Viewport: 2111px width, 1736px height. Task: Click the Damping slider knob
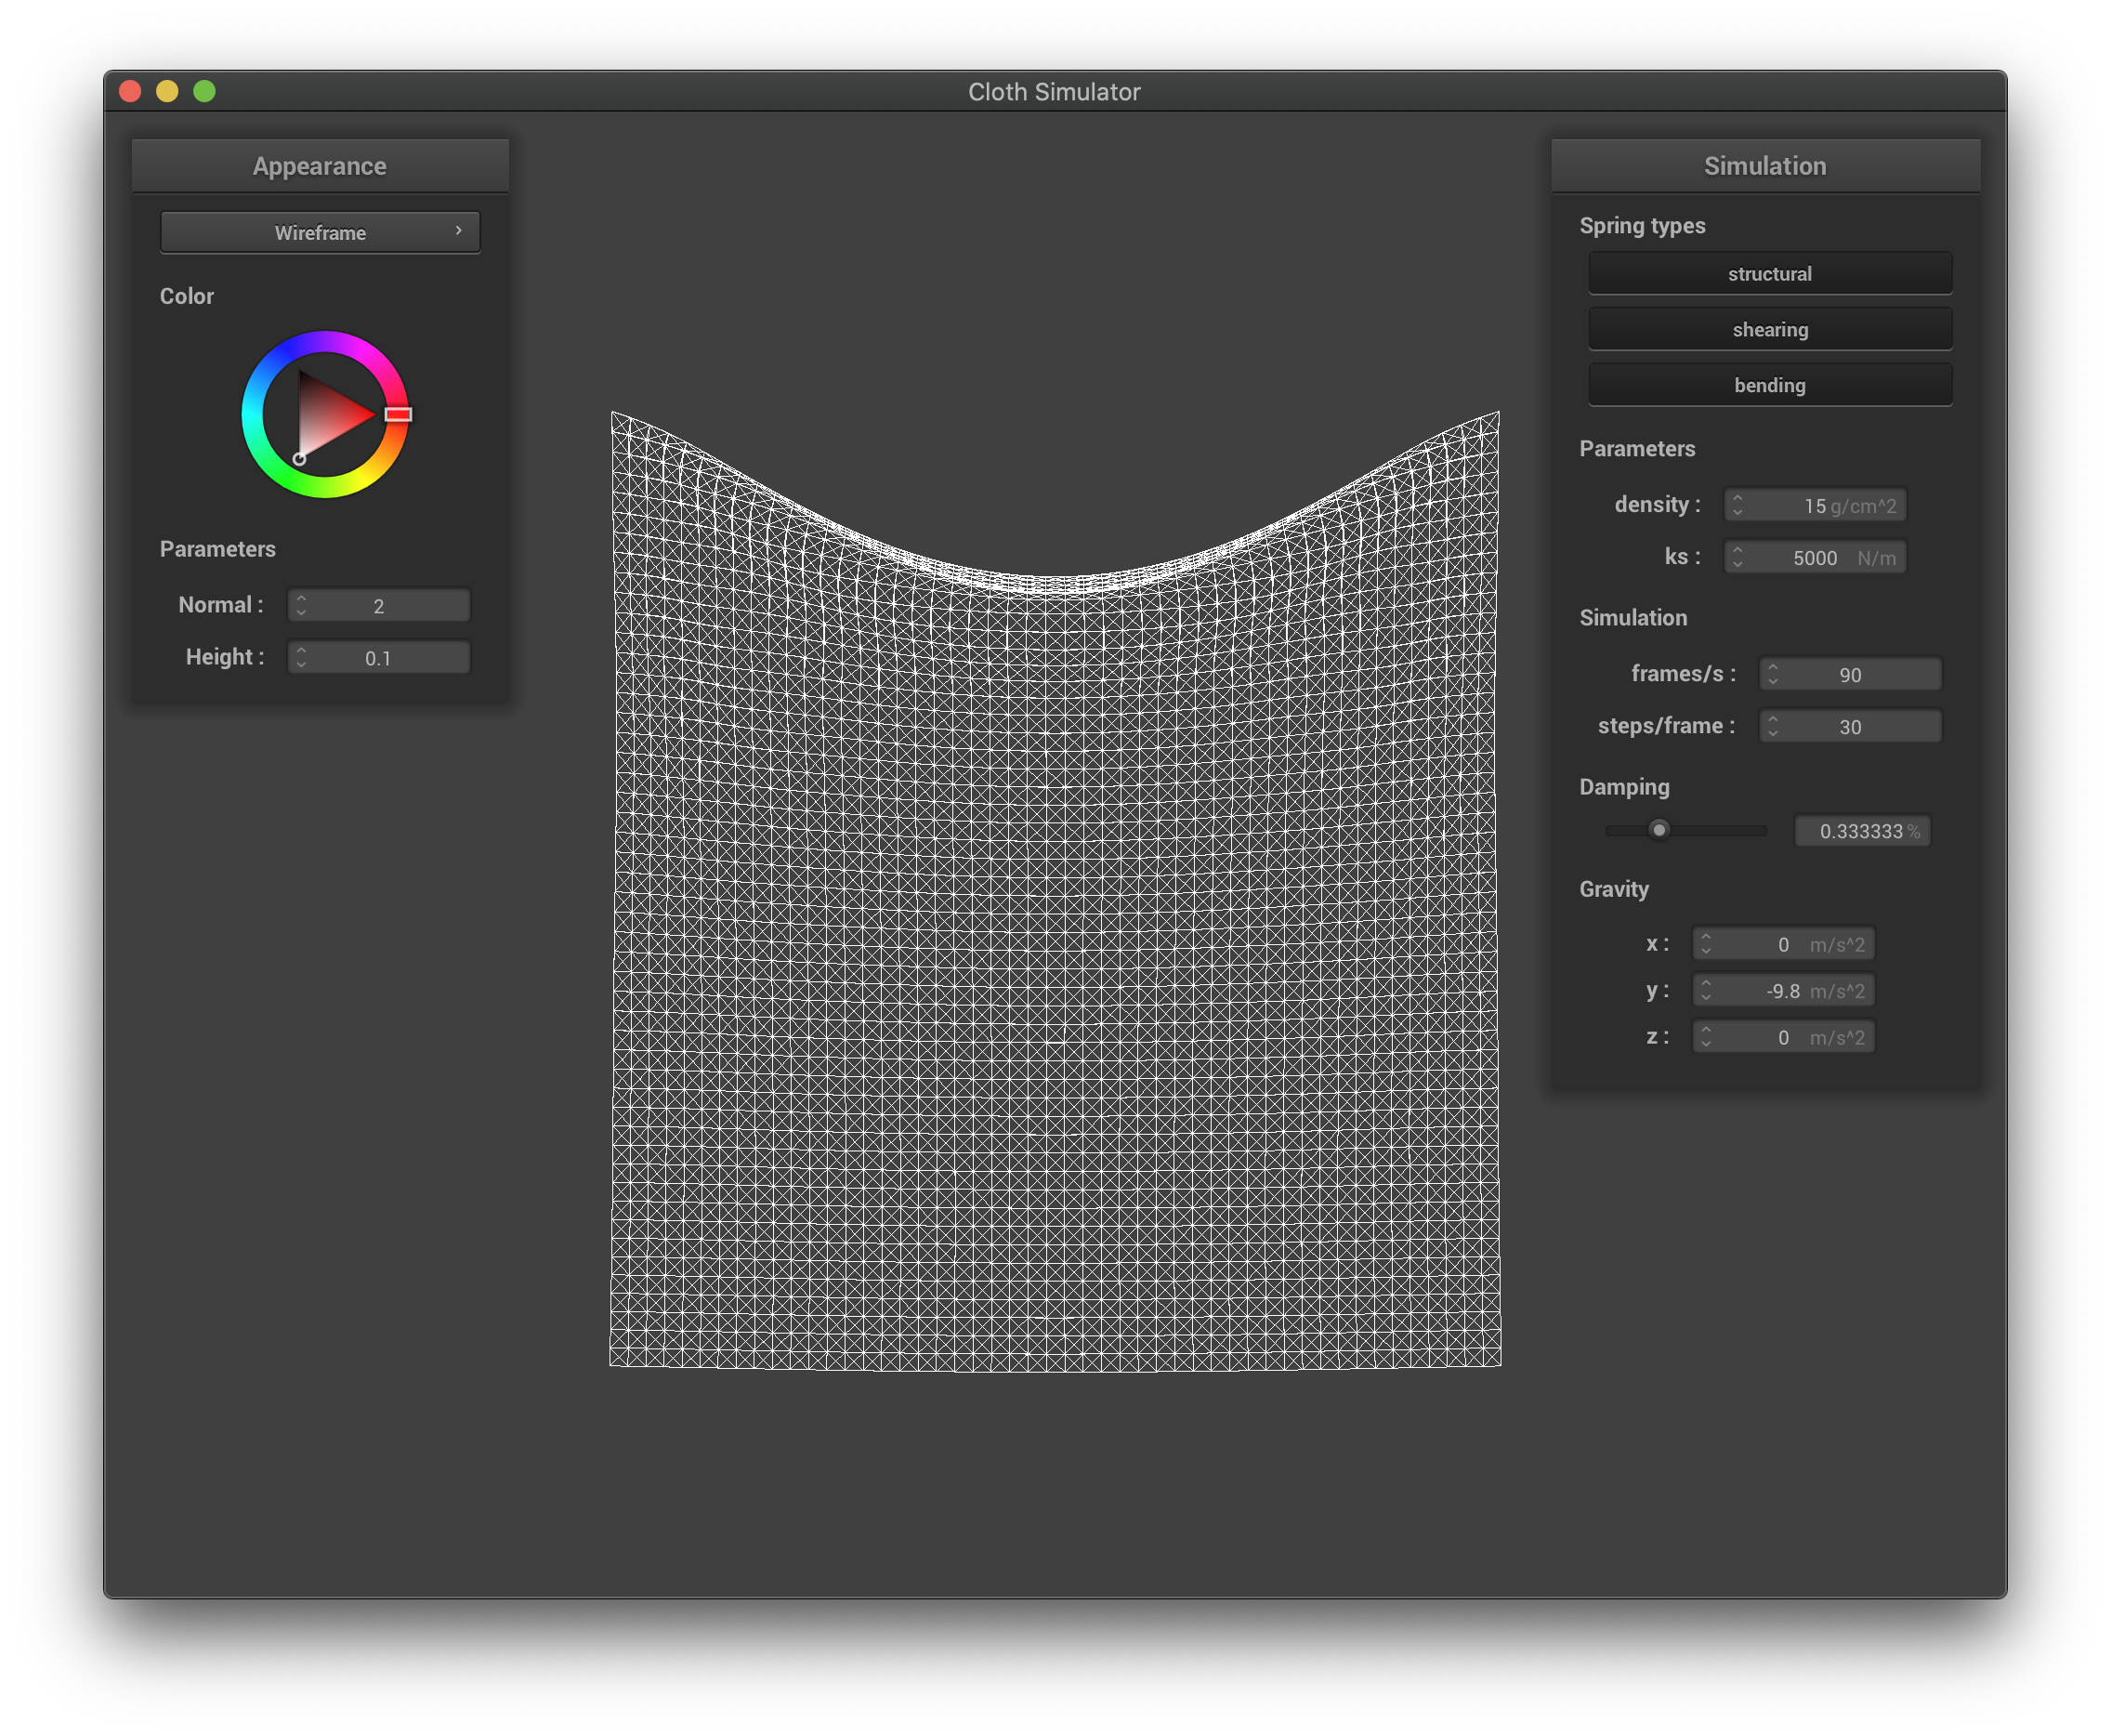(1659, 830)
